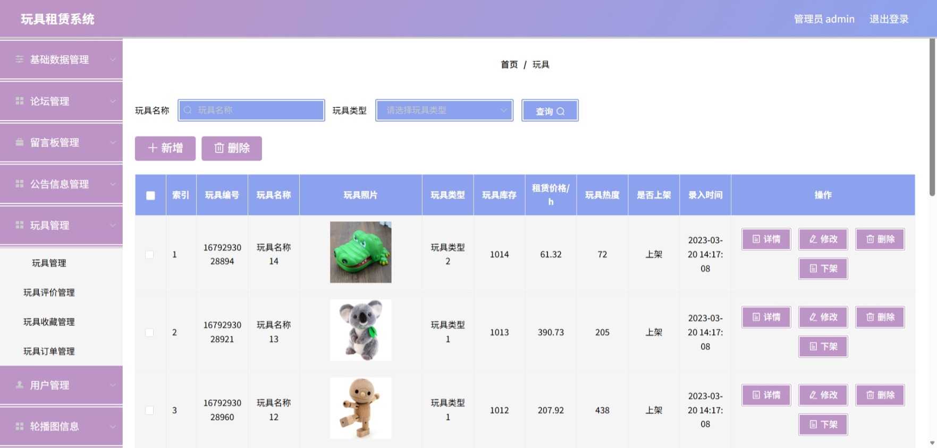The height and width of the screenshot is (448, 937).
Task: Click 下架 icon in row 1
Action: 813,269
